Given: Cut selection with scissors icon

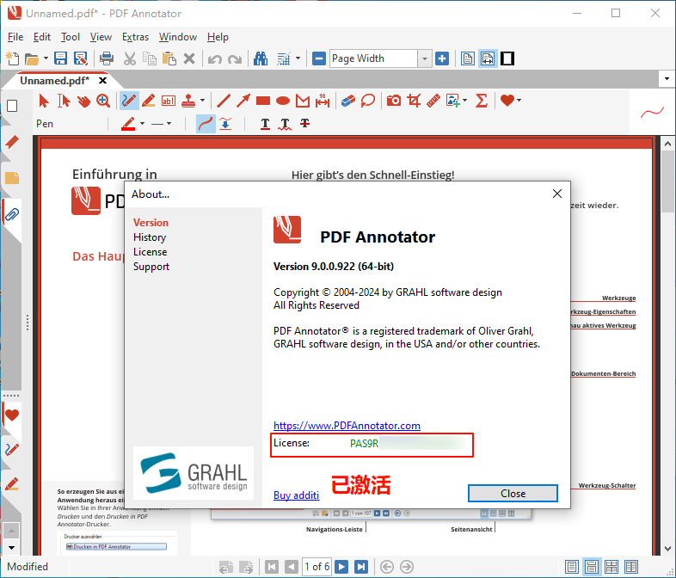Looking at the screenshot, I should point(129,58).
